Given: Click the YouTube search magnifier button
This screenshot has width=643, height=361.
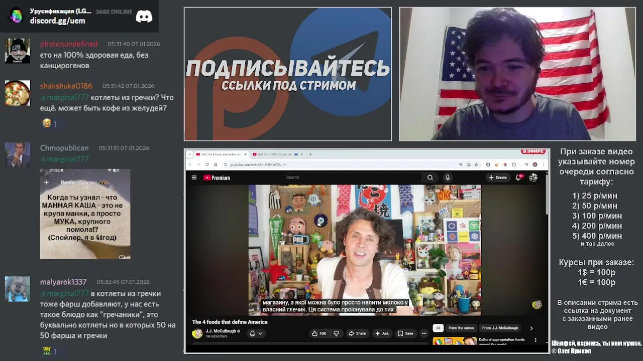Looking at the screenshot, I should [x=430, y=177].
